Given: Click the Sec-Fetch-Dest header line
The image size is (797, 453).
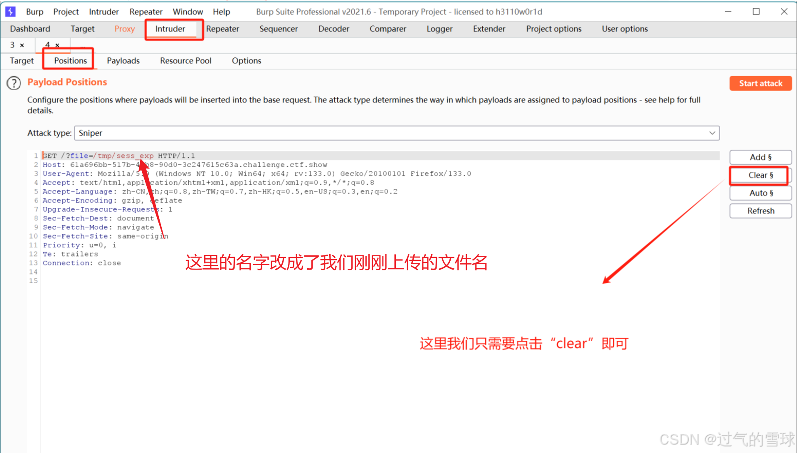Looking at the screenshot, I should click(98, 218).
